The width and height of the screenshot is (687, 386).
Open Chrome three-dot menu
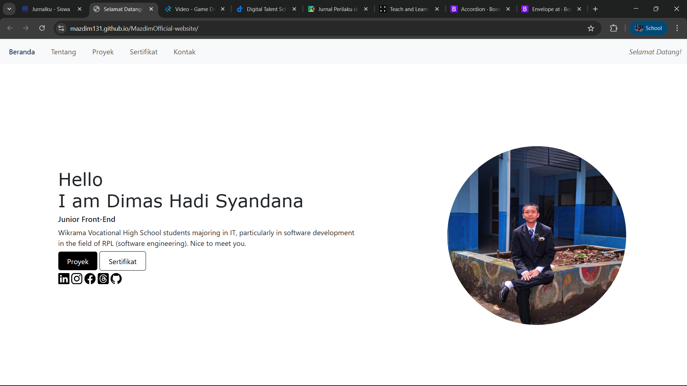pyautogui.click(x=677, y=28)
